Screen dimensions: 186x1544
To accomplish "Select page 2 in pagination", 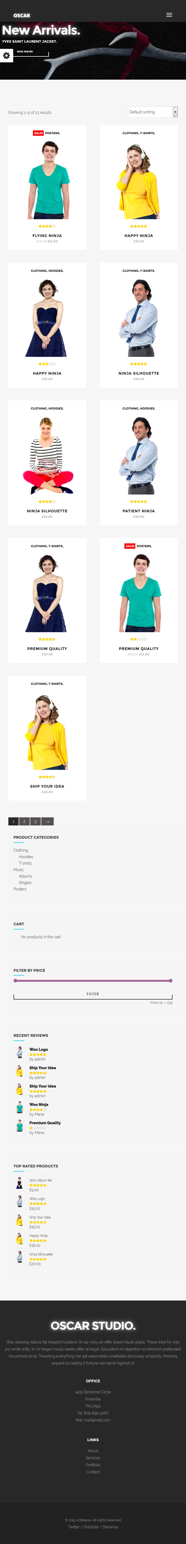I will click(24, 821).
